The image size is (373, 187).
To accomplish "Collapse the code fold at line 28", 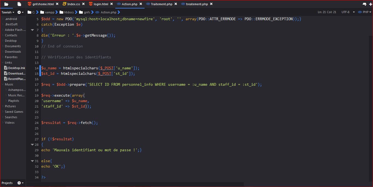I will coord(32,144).
